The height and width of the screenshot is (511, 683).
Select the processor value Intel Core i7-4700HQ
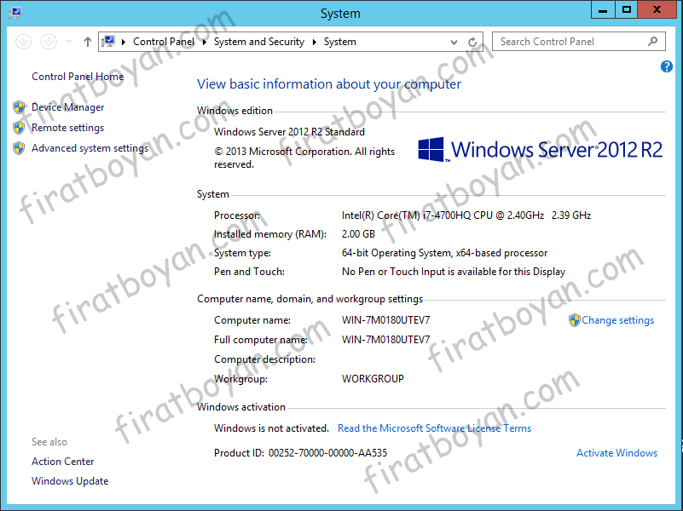(466, 215)
